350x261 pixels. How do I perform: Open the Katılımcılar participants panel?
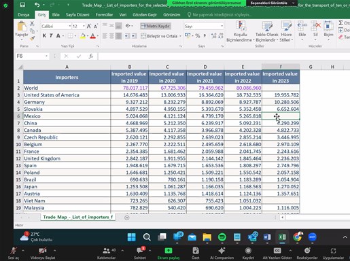pyautogui.click(x=106, y=254)
